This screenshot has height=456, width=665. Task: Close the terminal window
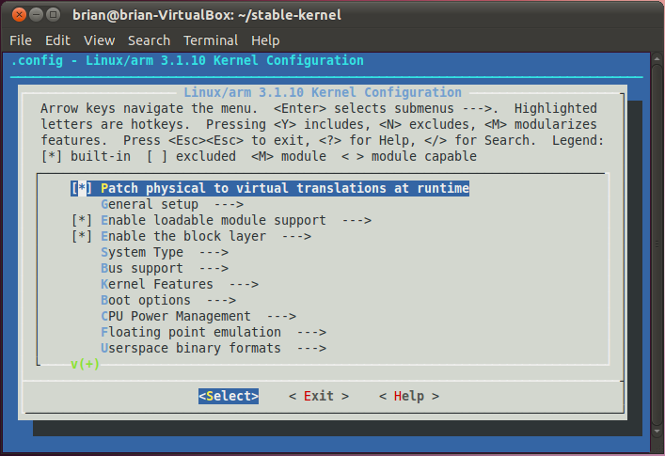19,15
